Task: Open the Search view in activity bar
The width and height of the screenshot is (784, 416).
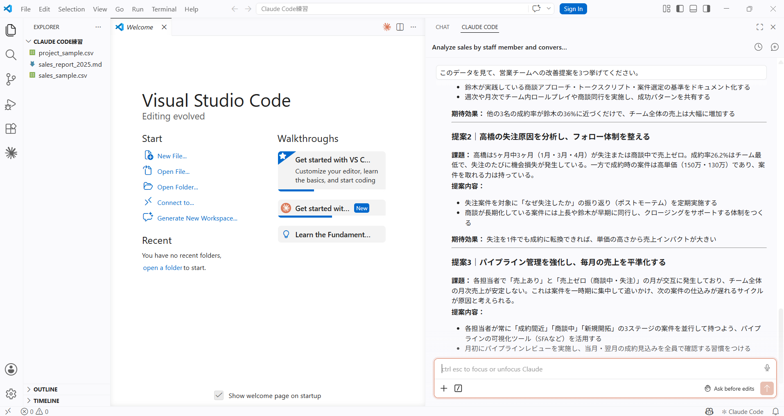Action: [11, 55]
